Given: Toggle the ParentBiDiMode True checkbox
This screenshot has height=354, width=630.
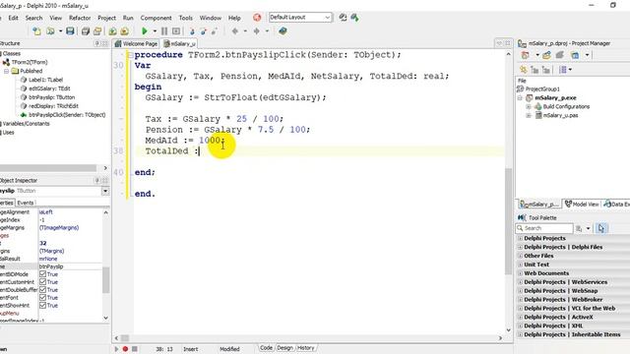Looking at the screenshot, I should [x=42, y=274].
